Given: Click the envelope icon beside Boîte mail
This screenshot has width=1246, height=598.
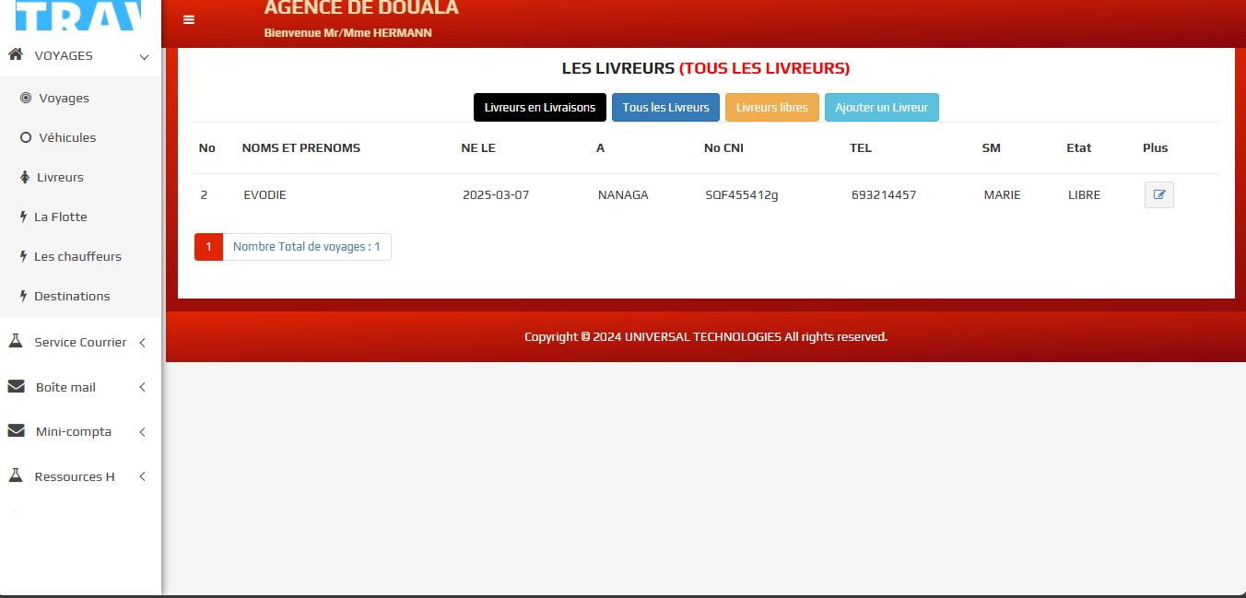Looking at the screenshot, I should click(16, 387).
